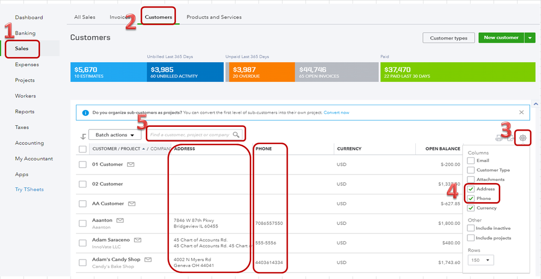Open the Rows 150 dropdown
The width and height of the screenshot is (541, 279).
point(481,260)
